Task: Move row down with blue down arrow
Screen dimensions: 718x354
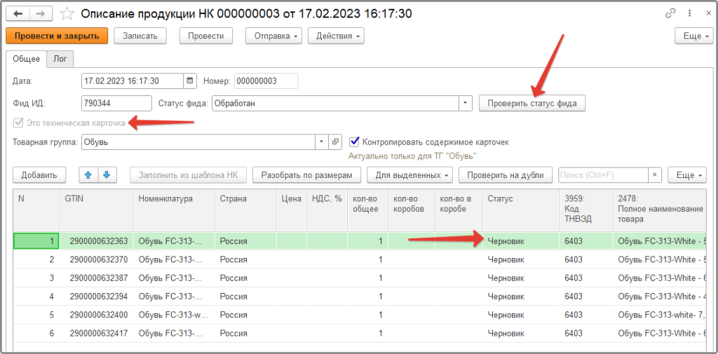Action: click(107, 175)
